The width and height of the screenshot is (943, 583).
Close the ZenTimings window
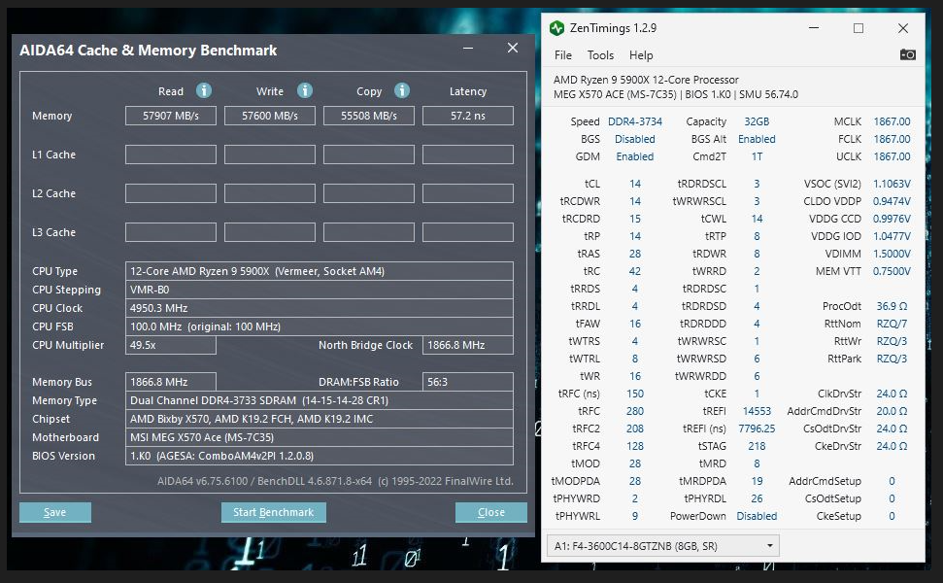pyautogui.click(x=903, y=28)
